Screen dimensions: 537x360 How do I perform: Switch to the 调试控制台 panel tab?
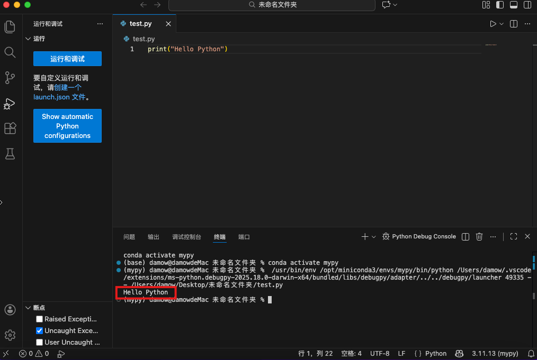tap(186, 237)
